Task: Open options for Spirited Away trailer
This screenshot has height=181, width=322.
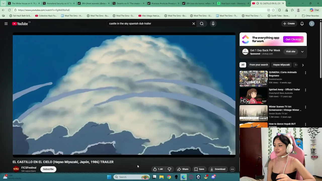Action: tap(305, 90)
